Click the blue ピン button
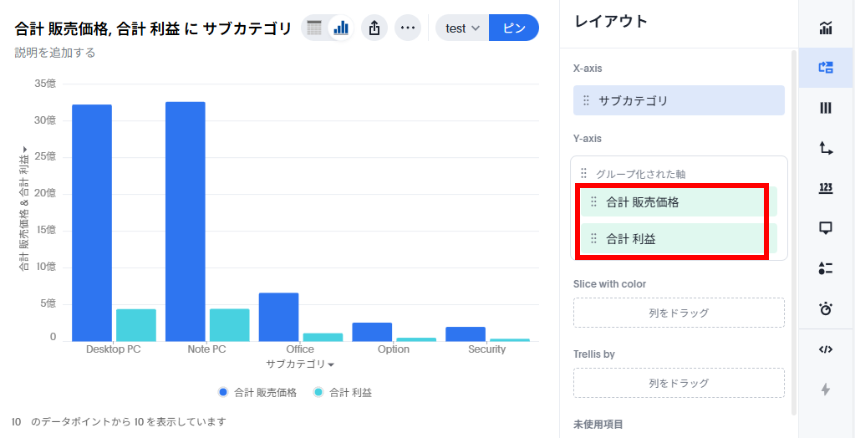The image size is (855, 438). [x=513, y=28]
